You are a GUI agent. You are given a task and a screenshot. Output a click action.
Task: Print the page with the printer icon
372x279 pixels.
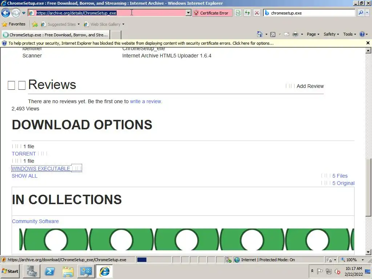(295, 35)
